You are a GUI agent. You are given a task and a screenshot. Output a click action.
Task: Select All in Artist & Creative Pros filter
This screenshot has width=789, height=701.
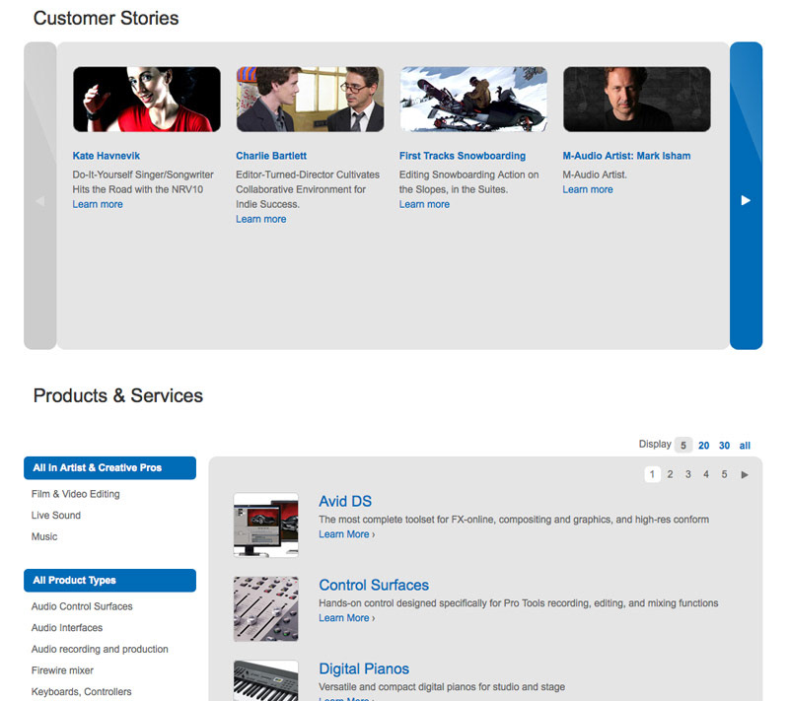coord(109,467)
